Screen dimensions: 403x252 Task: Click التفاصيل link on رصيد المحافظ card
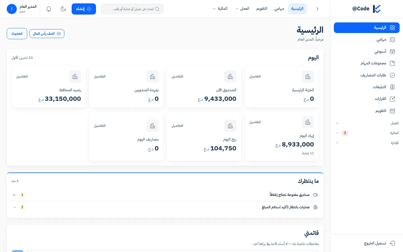pyautogui.click(x=22, y=76)
